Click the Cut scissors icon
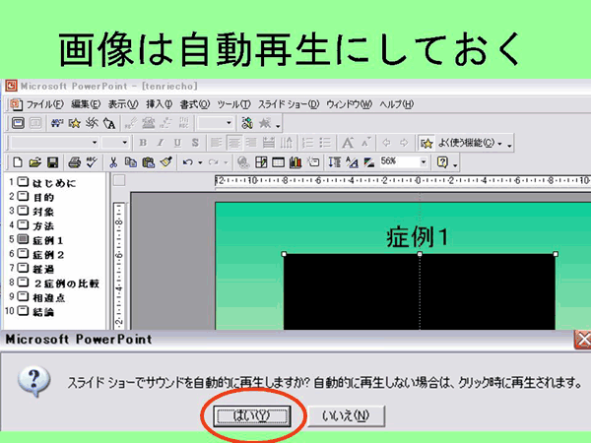The image size is (591, 443). click(114, 162)
